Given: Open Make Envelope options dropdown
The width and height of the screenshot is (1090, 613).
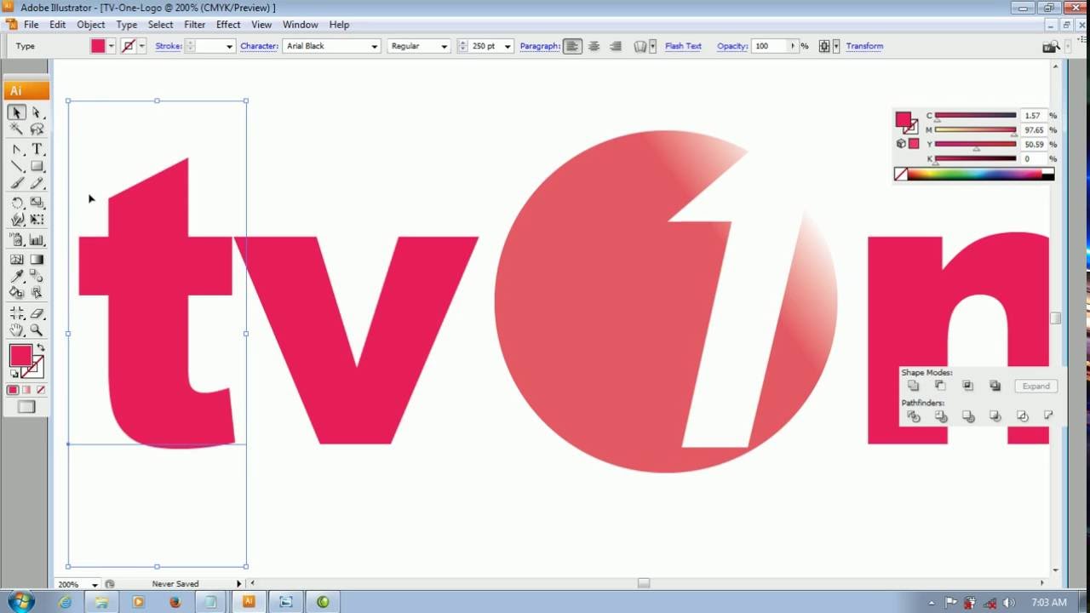Looking at the screenshot, I should (x=653, y=46).
